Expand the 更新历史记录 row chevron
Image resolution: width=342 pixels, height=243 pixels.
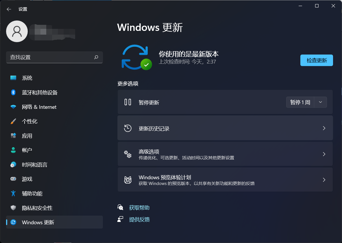324,128
